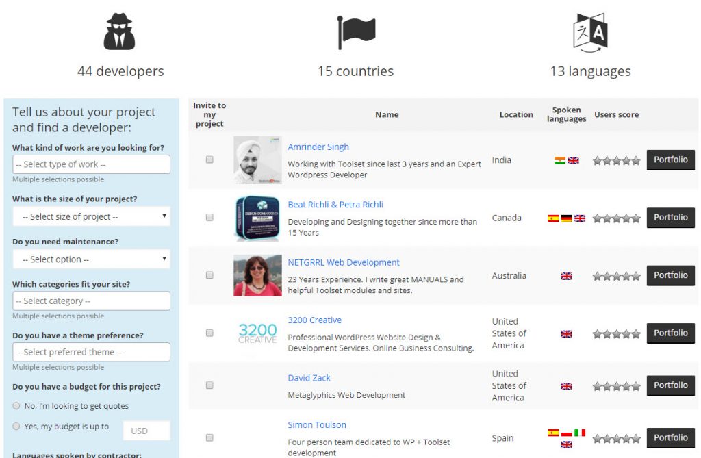Open the preferred theme selector
The height and width of the screenshot is (458, 701).
coord(91,352)
